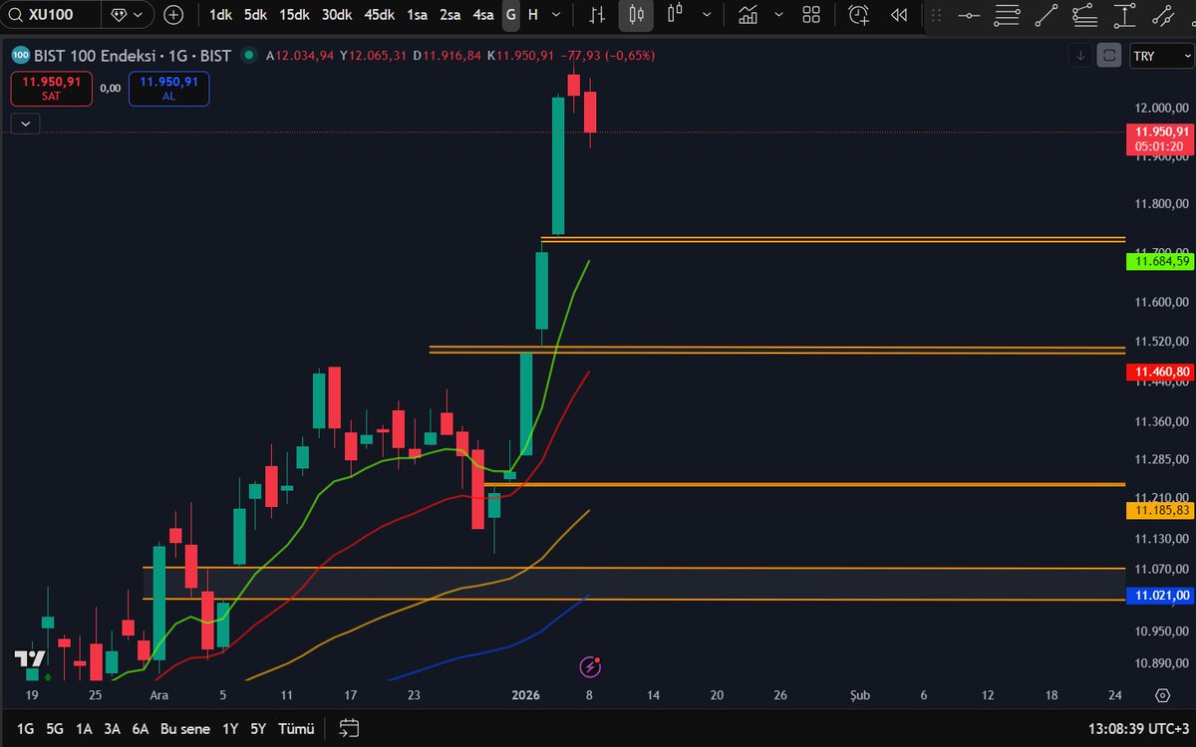Click the orange 11.185,83 price label
This screenshot has width=1196, height=747.
tap(1158, 510)
